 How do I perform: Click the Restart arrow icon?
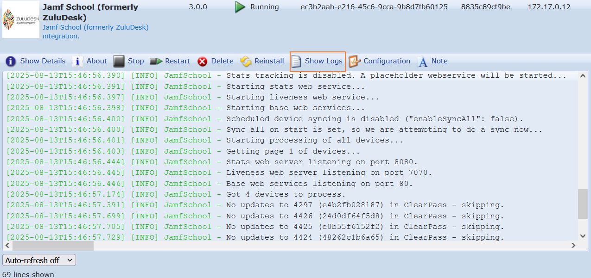click(156, 61)
